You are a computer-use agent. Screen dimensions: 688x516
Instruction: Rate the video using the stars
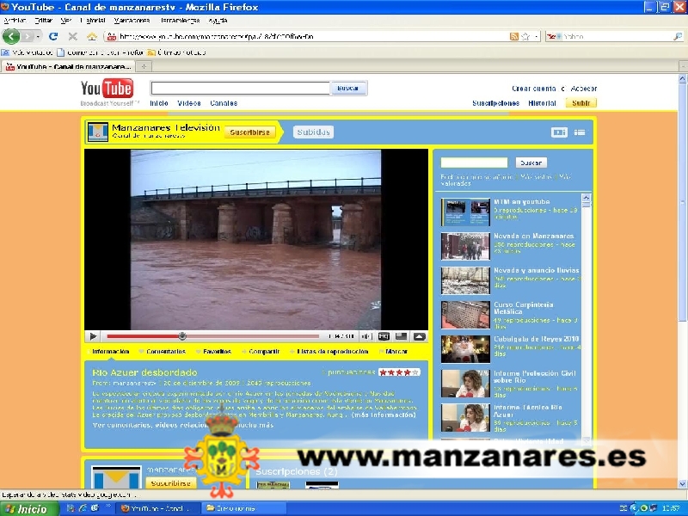point(399,372)
